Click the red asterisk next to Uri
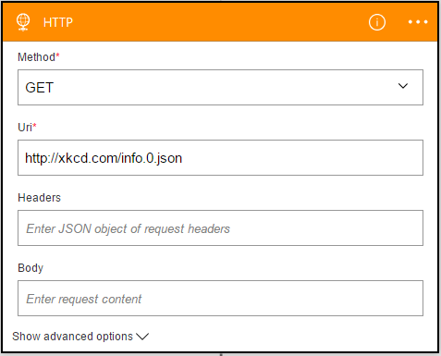This screenshot has width=441, height=356. tap(34, 125)
